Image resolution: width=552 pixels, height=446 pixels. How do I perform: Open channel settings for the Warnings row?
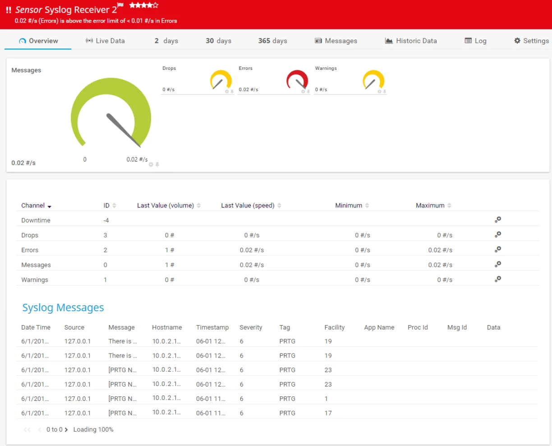[497, 279]
